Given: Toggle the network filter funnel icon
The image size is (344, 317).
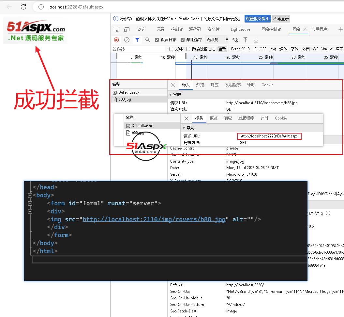Looking at the screenshot, I should [137, 40].
